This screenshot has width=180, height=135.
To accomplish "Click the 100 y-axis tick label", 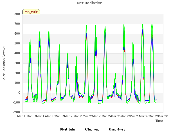I will 17,83.
